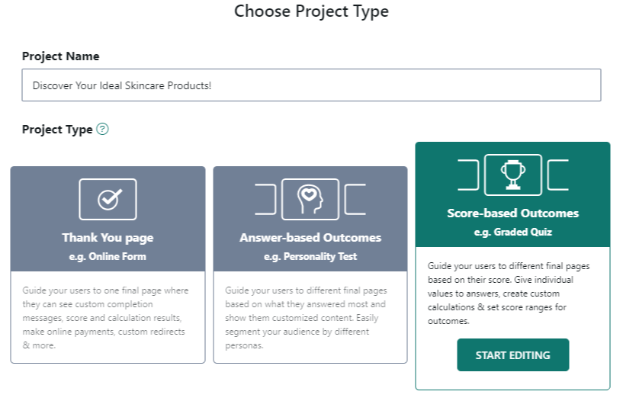This screenshot has width=623, height=401.
Task: Click the right bracket shape beside head-heart icon
Action: [355, 199]
